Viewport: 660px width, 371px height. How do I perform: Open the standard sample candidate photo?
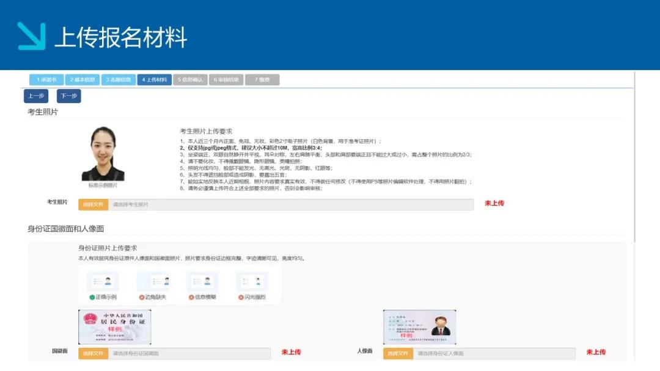(x=103, y=154)
